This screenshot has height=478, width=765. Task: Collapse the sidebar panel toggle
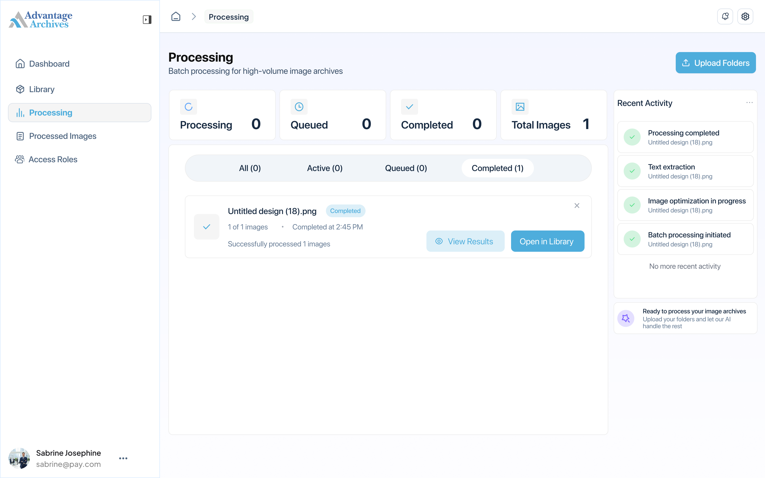[147, 20]
